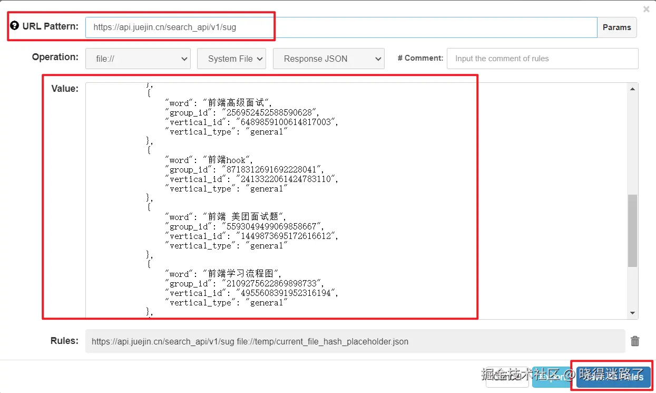Image resolution: width=656 pixels, height=393 pixels.
Task: Click the Rules read-only field
Action: coord(355,341)
